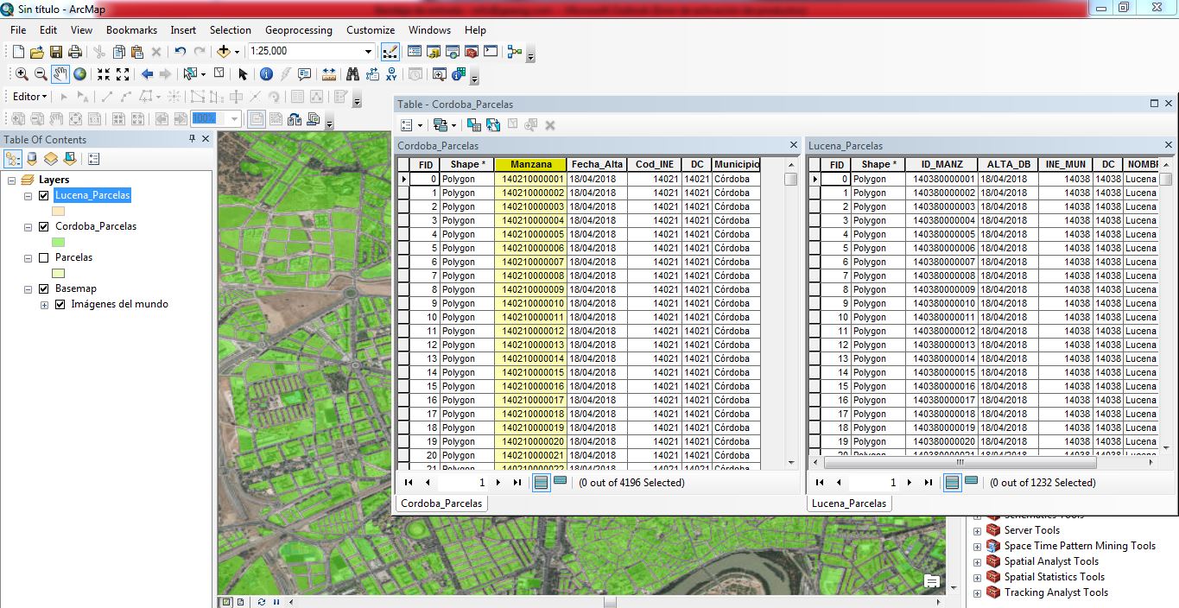Select the Measure tool
Viewport: 1179px width, 608px height.
pyautogui.click(x=329, y=76)
